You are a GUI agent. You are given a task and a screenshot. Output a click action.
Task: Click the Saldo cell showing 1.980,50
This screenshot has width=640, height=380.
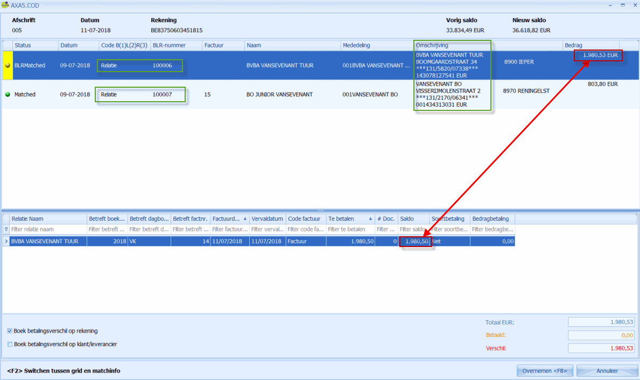click(x=414, y=242)
